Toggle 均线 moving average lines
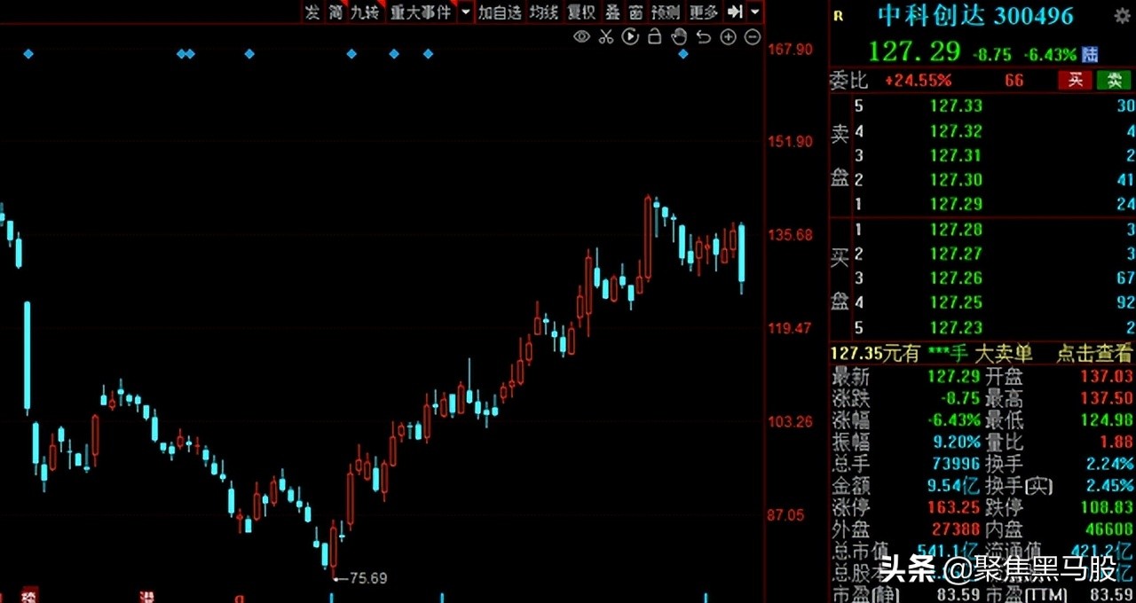Image resolution: width=1136 pixels, height=603 pixels. click(x=544, y=12)
